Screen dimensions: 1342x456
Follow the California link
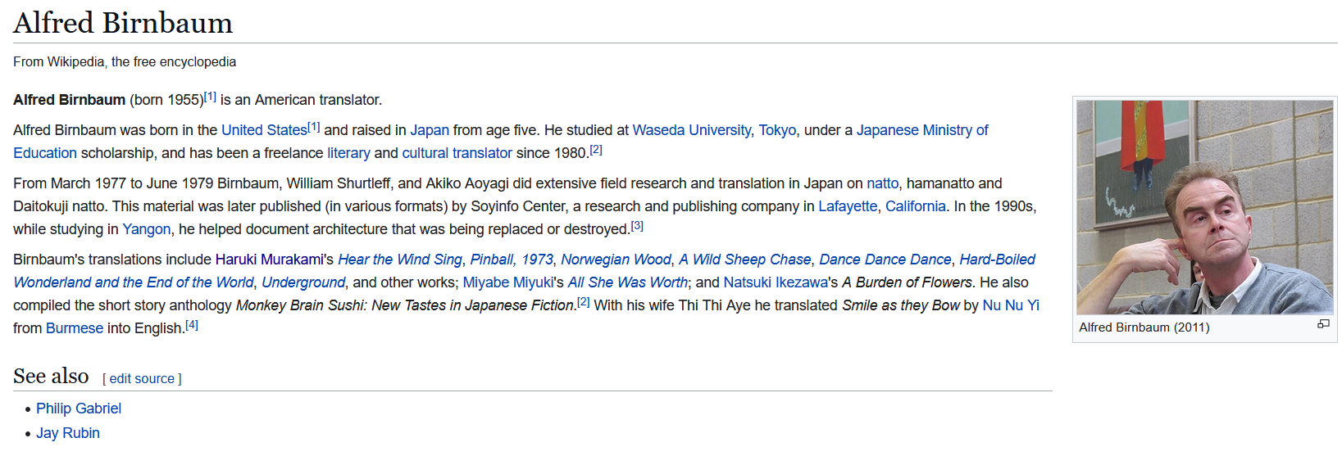[x=916, y=206]
